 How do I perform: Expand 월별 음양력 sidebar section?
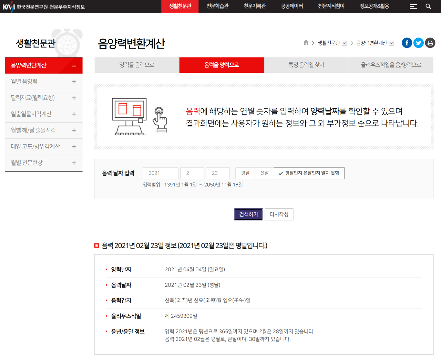coord(74,82)
